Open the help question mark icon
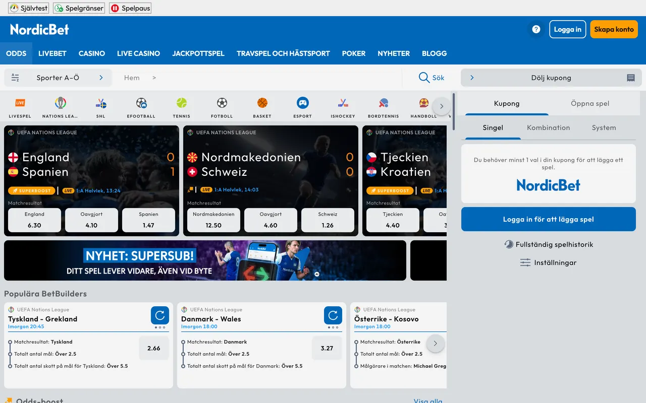646x403 pixels. [536, 29]
